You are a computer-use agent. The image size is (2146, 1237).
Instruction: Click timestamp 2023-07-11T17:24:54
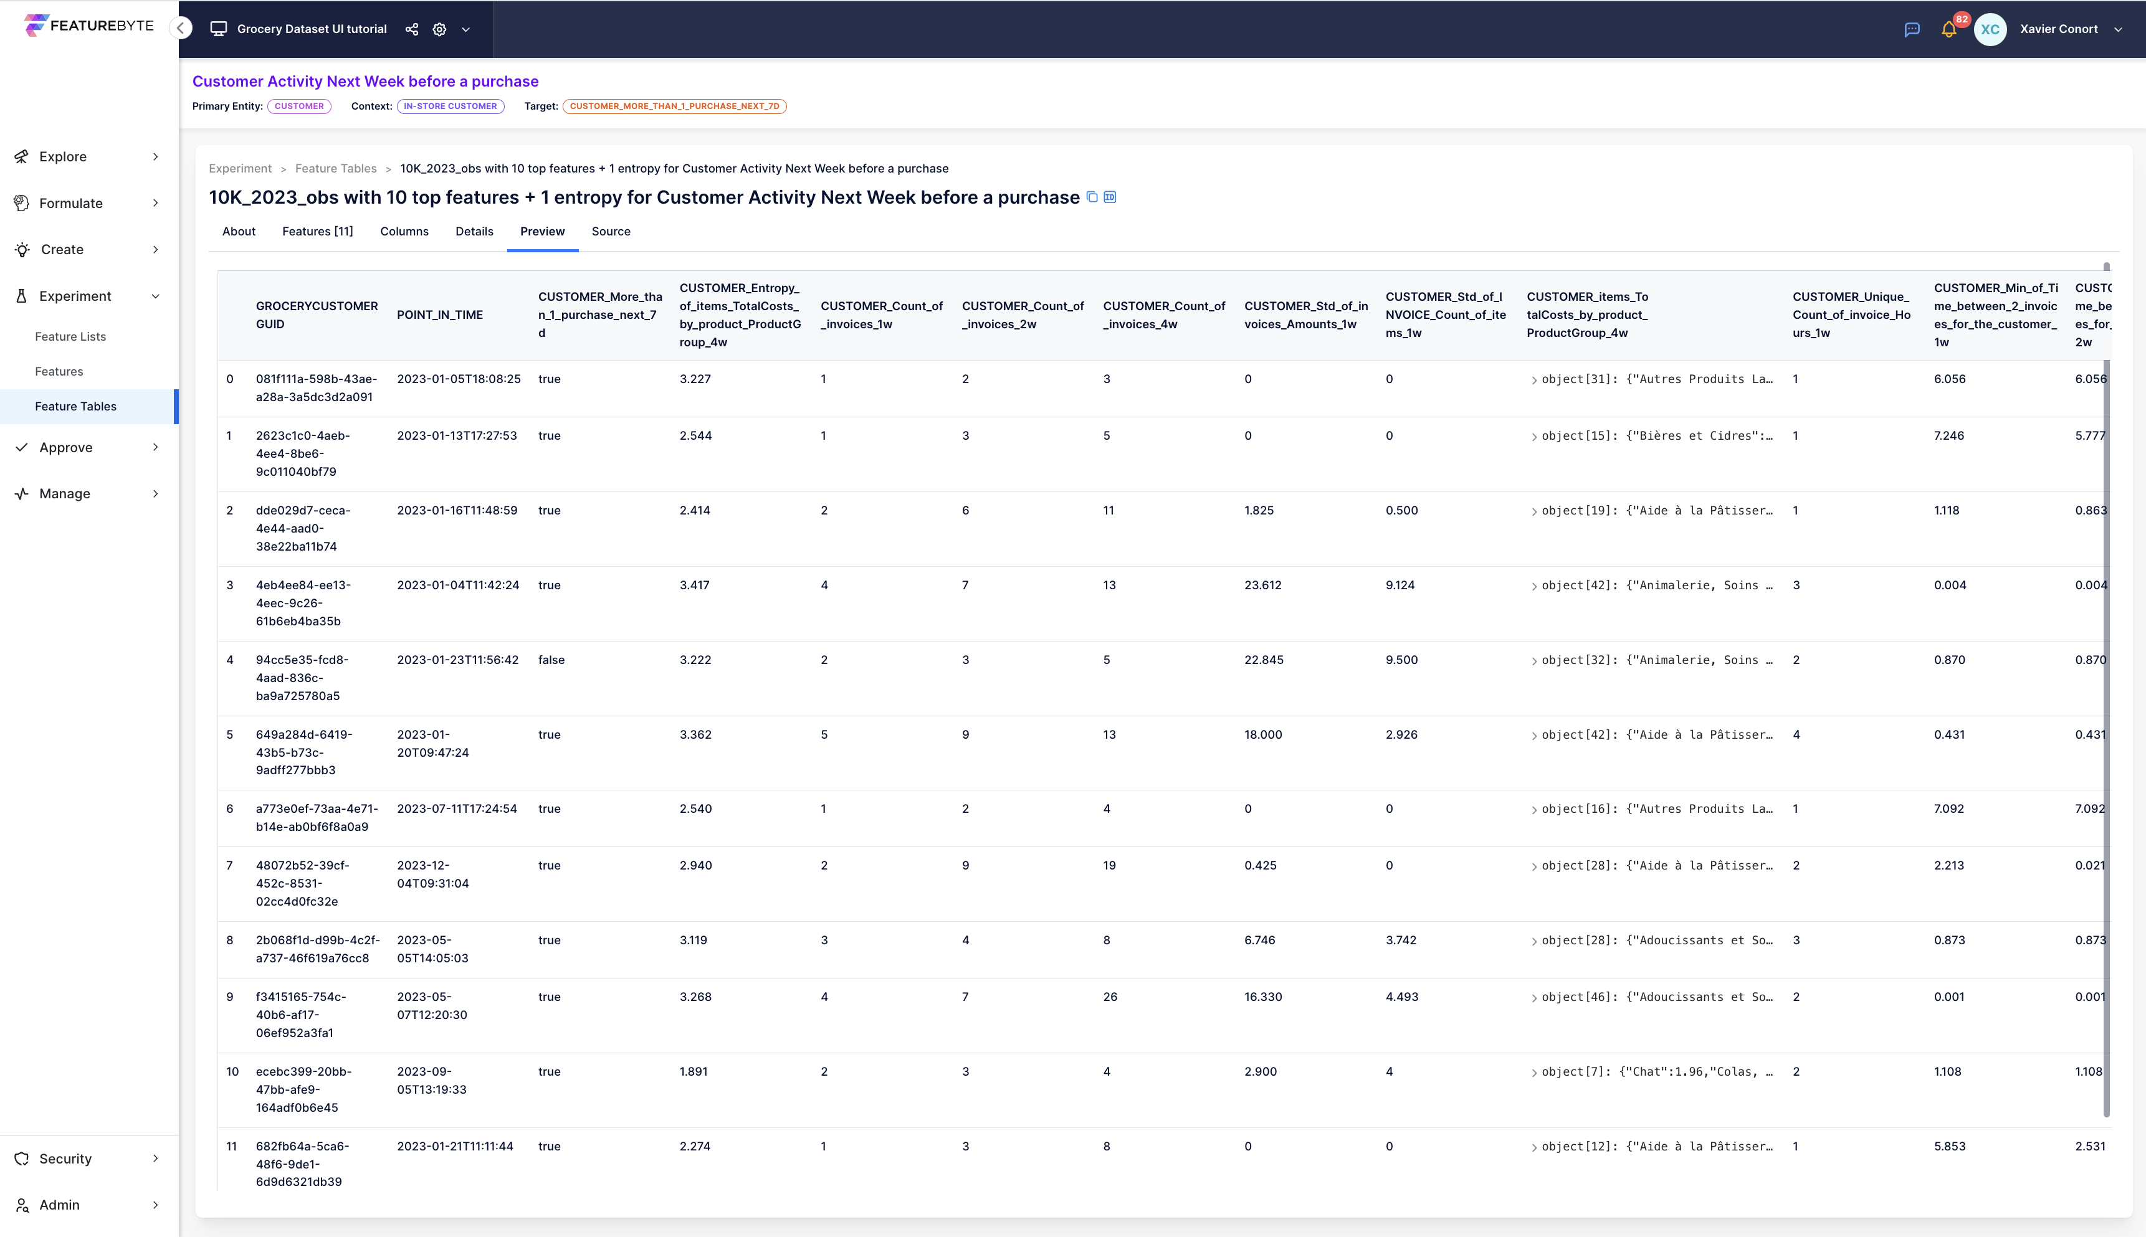[457, 809]
